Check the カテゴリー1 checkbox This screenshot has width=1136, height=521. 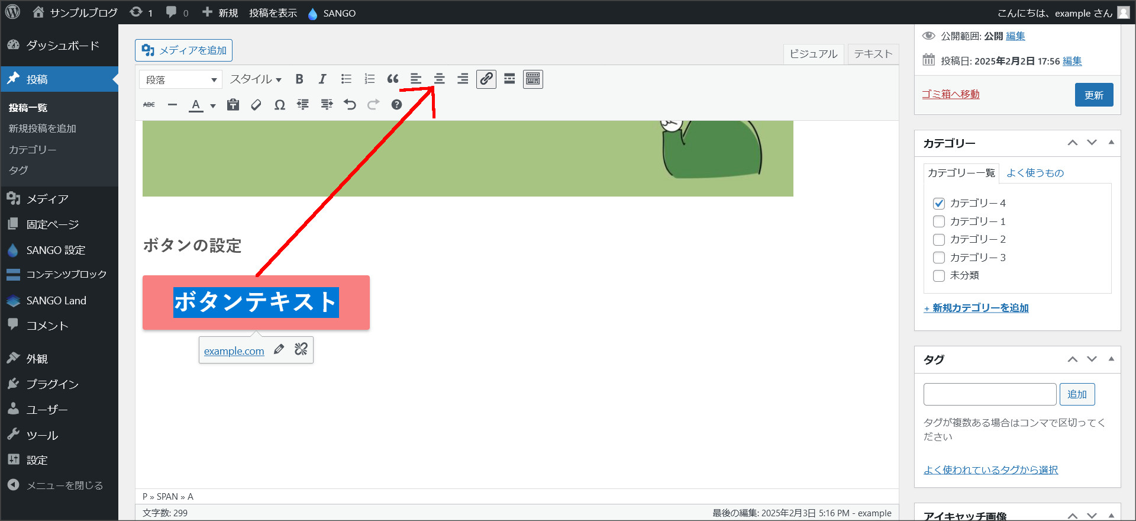[938, 221]
